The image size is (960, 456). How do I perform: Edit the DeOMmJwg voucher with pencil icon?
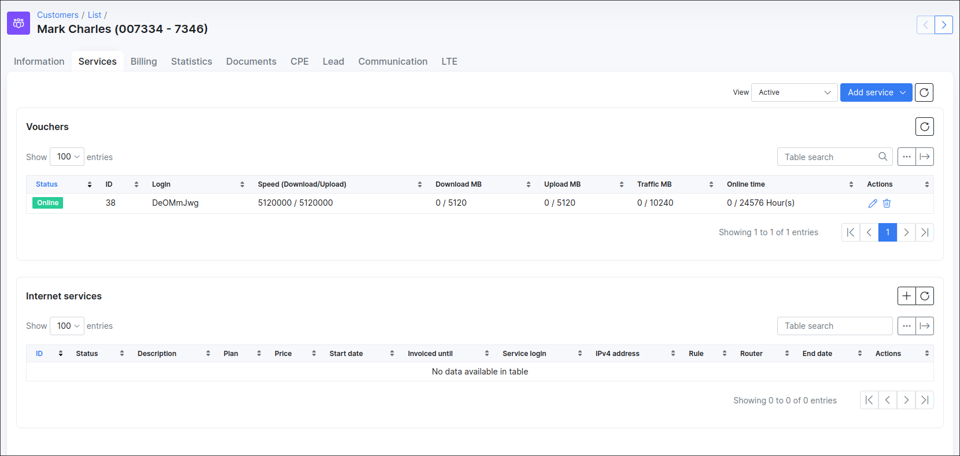pyautogui.click(x=873, y=203)
